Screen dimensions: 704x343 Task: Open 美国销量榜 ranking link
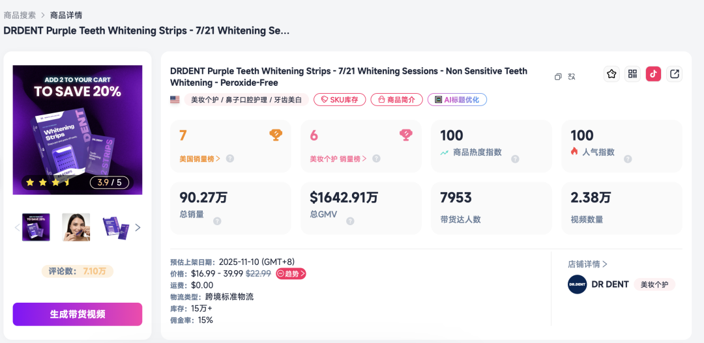(200, 158)
